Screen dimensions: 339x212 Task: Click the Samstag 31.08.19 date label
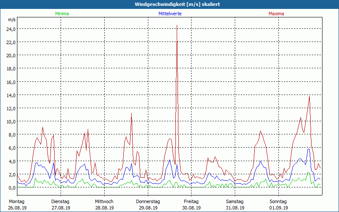(235, 205)
